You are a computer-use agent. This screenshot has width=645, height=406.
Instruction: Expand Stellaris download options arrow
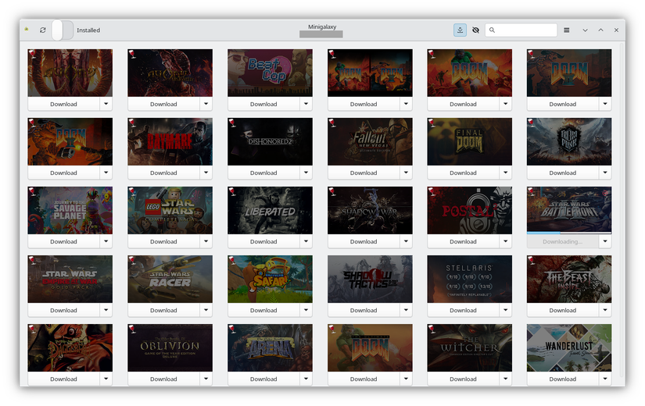pyautogui.click(x=506, y=310)
